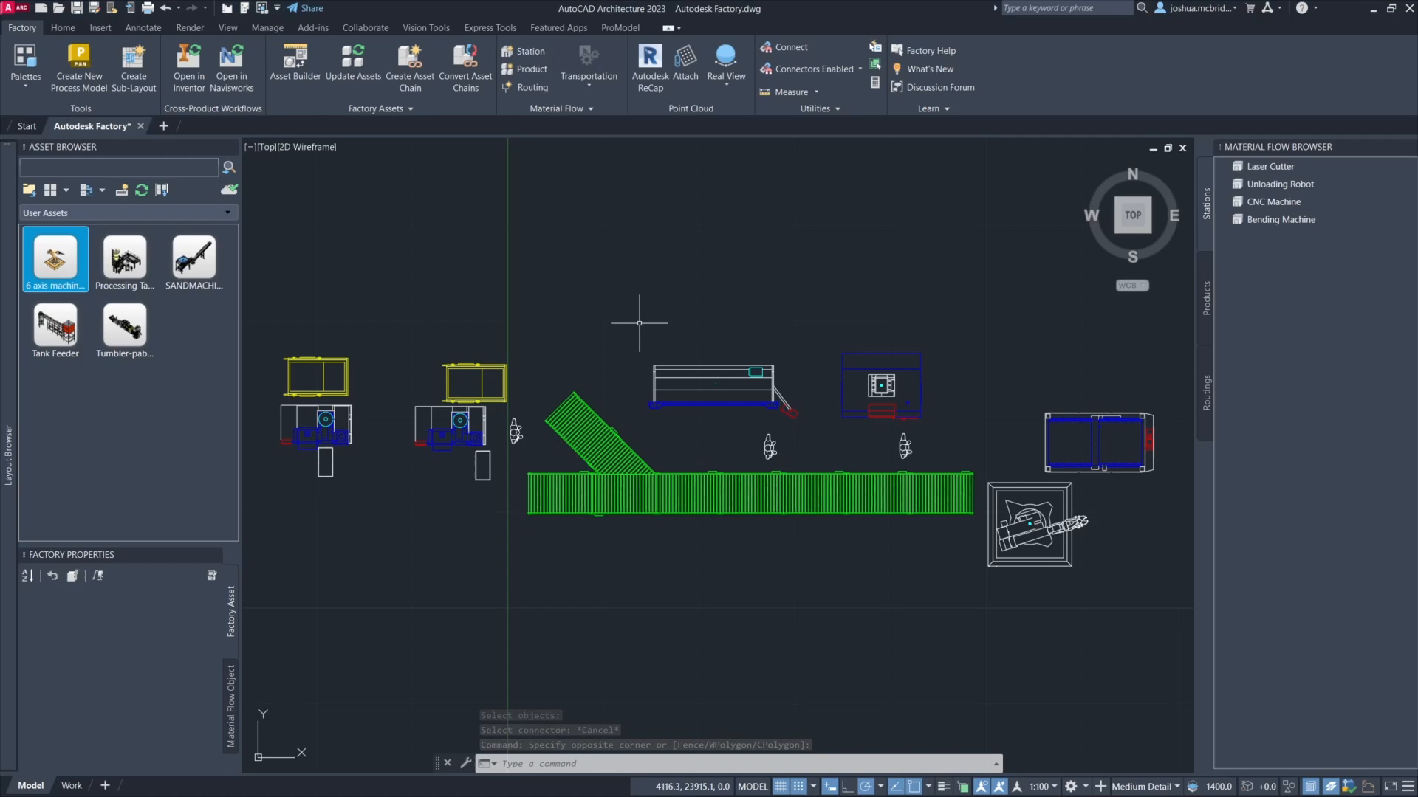The image size is (1418, 797).
Task: Open the User Assets dropdown
Action: click(228, 213)
